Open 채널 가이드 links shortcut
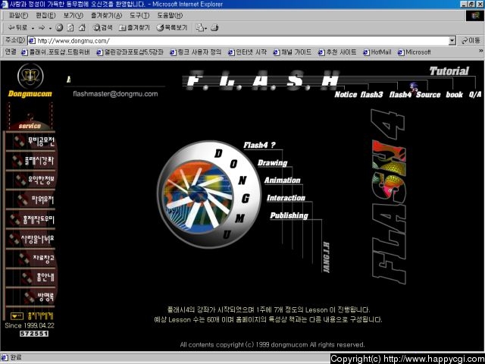The width and height of the screenshot is (485, 364). pyautogui.click(x=293, y=52)
